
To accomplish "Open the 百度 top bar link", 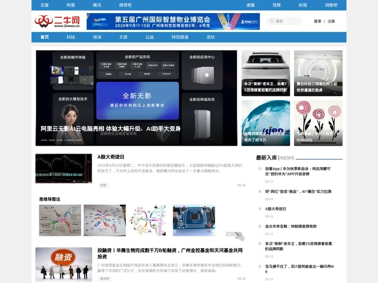I will click(x=45, y=5).
